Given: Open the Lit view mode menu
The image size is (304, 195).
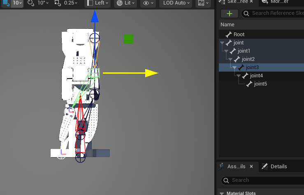Looking at the screenshot, I should coord(125,3).
